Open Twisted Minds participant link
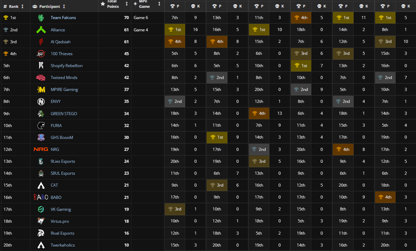 tap(64, 78)
